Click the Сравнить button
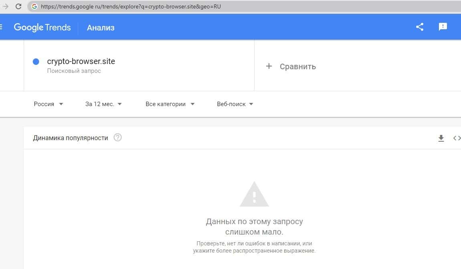 (297, 66)
